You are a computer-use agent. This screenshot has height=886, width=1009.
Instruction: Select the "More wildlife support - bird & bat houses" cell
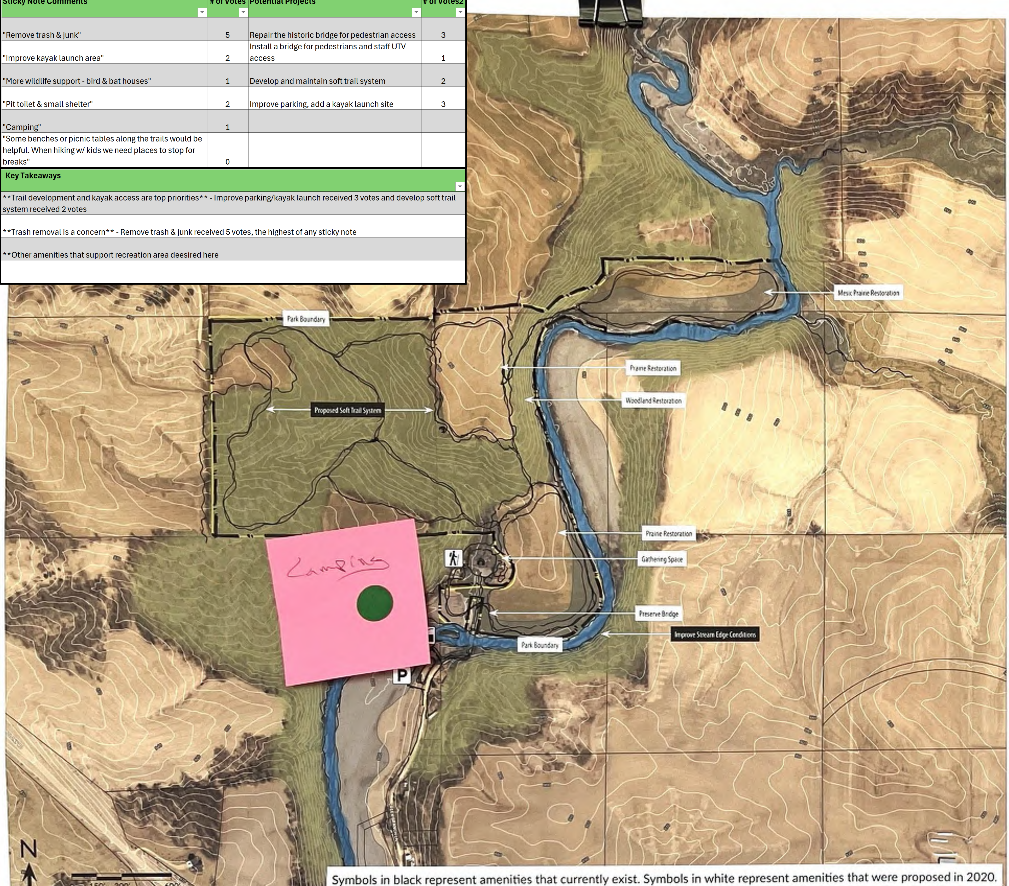pyautogui.click(x=104, y=75)
